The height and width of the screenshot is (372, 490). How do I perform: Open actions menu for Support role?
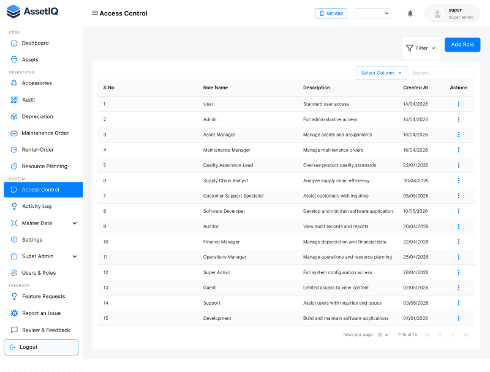pyautogui.click(x=458, y=303)
